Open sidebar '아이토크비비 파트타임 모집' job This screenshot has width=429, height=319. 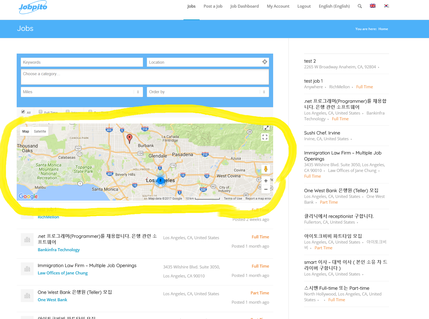click(333, 236)
